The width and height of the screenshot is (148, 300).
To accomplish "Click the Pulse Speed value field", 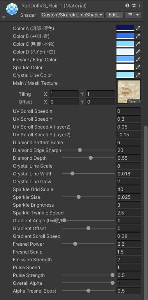I will 129,268.
